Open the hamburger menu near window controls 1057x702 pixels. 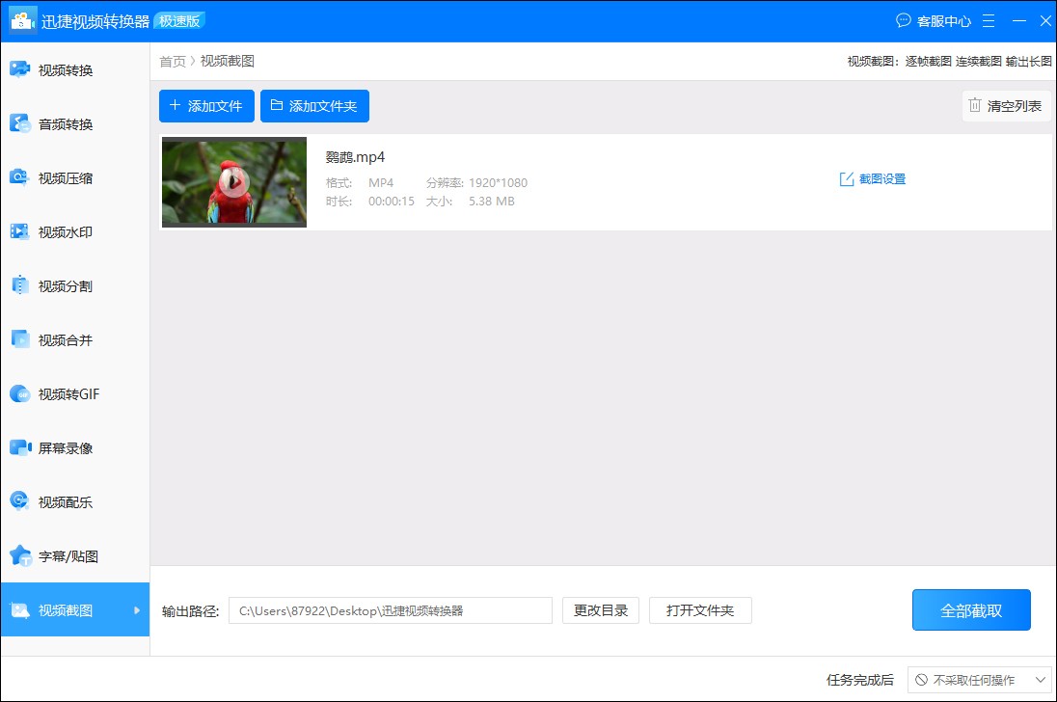click(987, 20)
